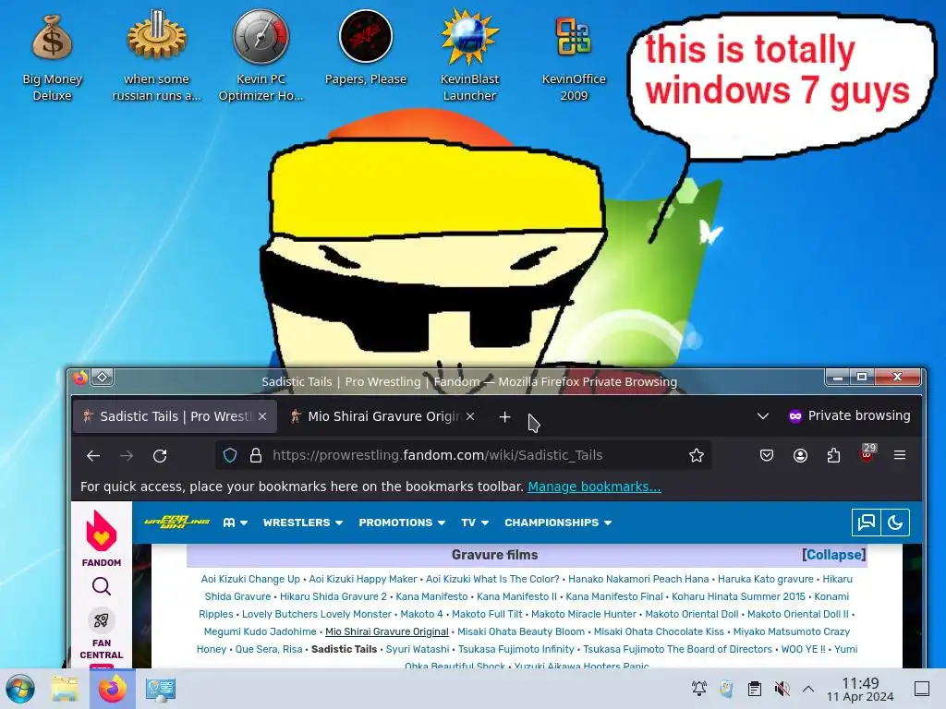This screenshot has width=946, height=709.
Task: Close the Sadistic Tails tab
Action: point(262,416)
